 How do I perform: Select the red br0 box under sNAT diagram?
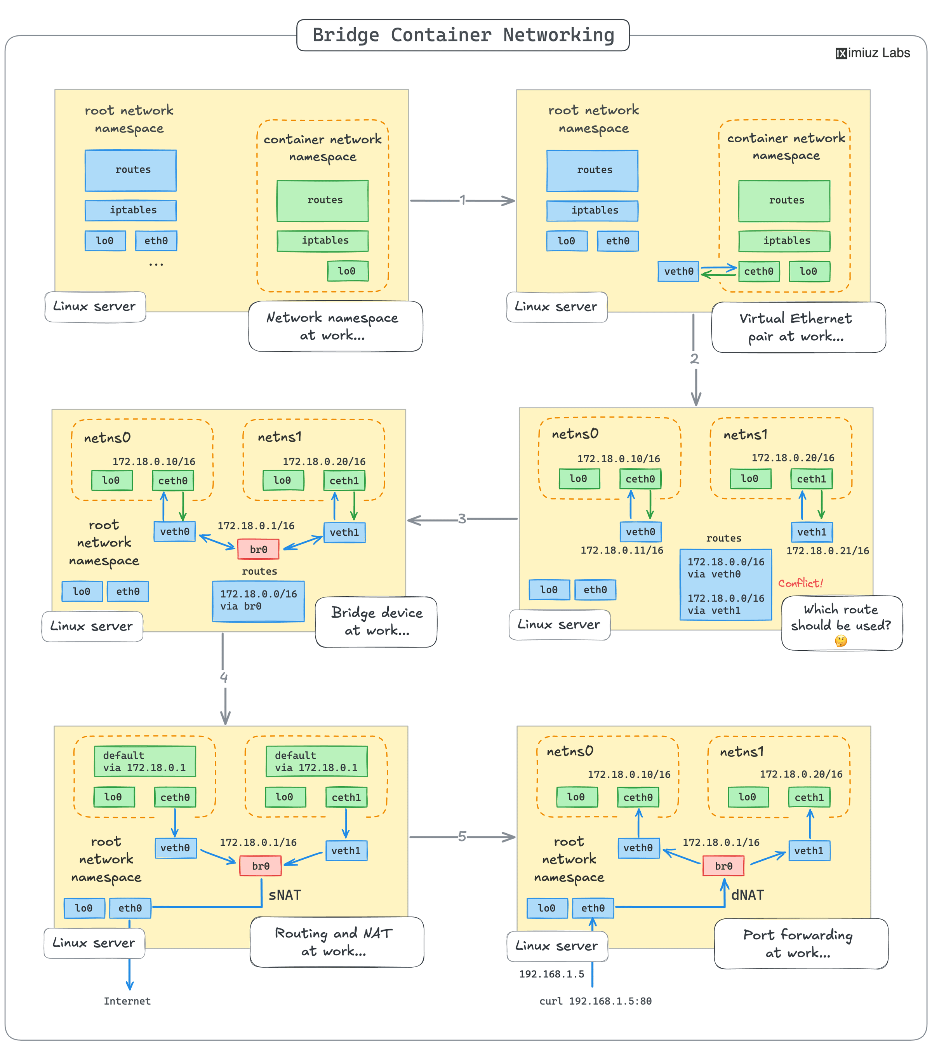(260, 866)
